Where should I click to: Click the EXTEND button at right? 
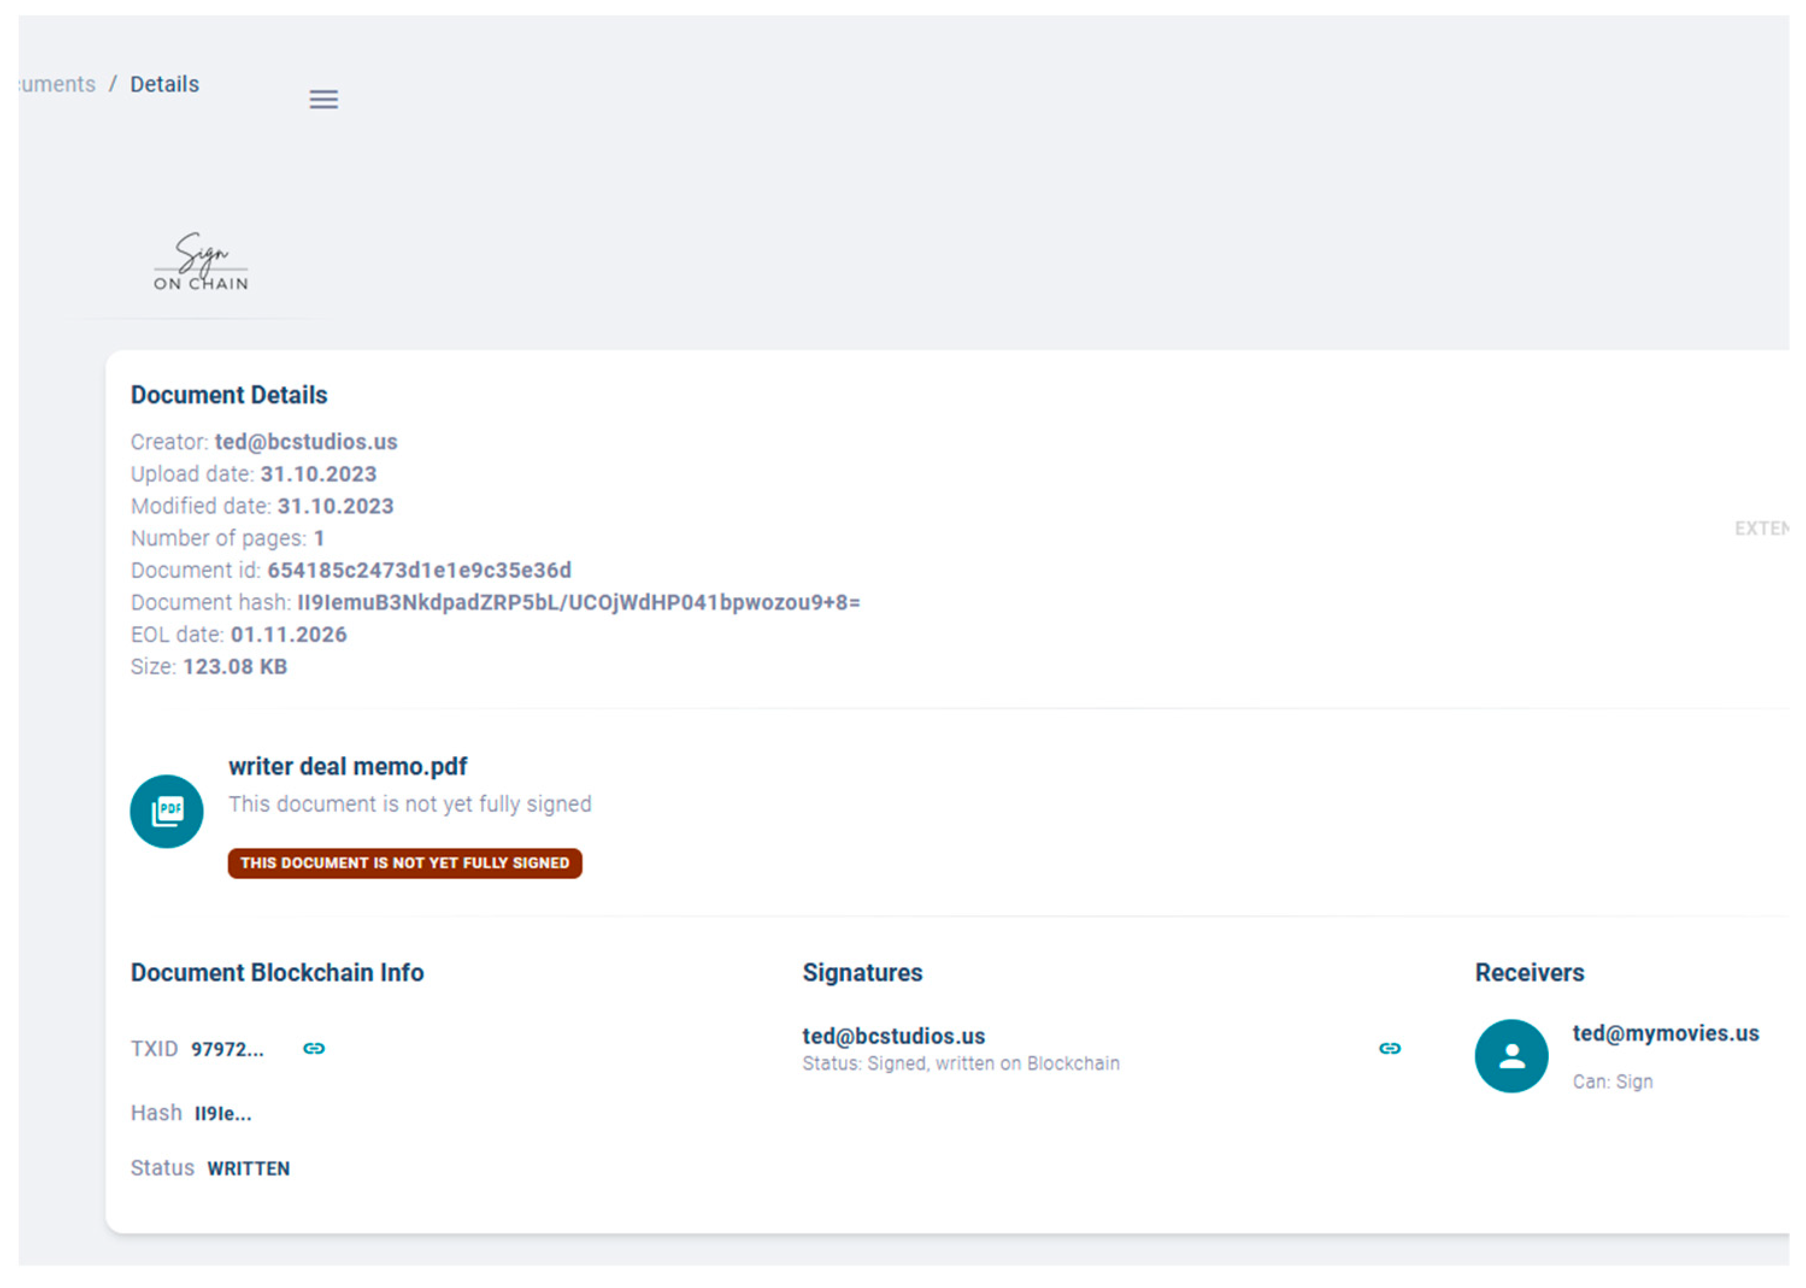[x=1760, y=528]
